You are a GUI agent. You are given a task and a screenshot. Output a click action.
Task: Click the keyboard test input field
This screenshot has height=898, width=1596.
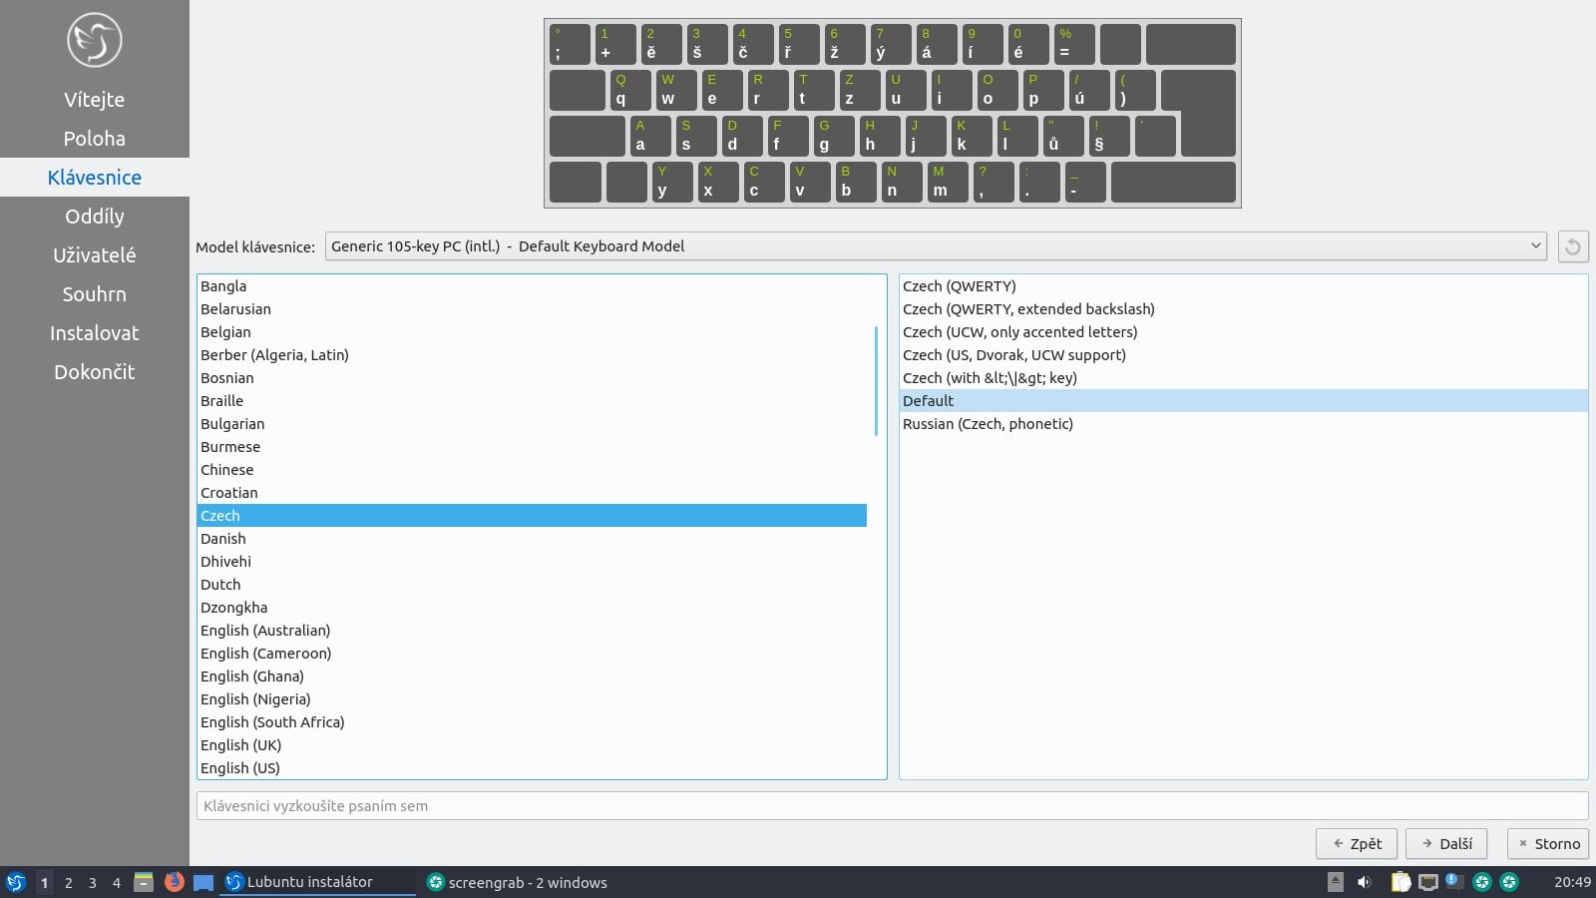892,806
